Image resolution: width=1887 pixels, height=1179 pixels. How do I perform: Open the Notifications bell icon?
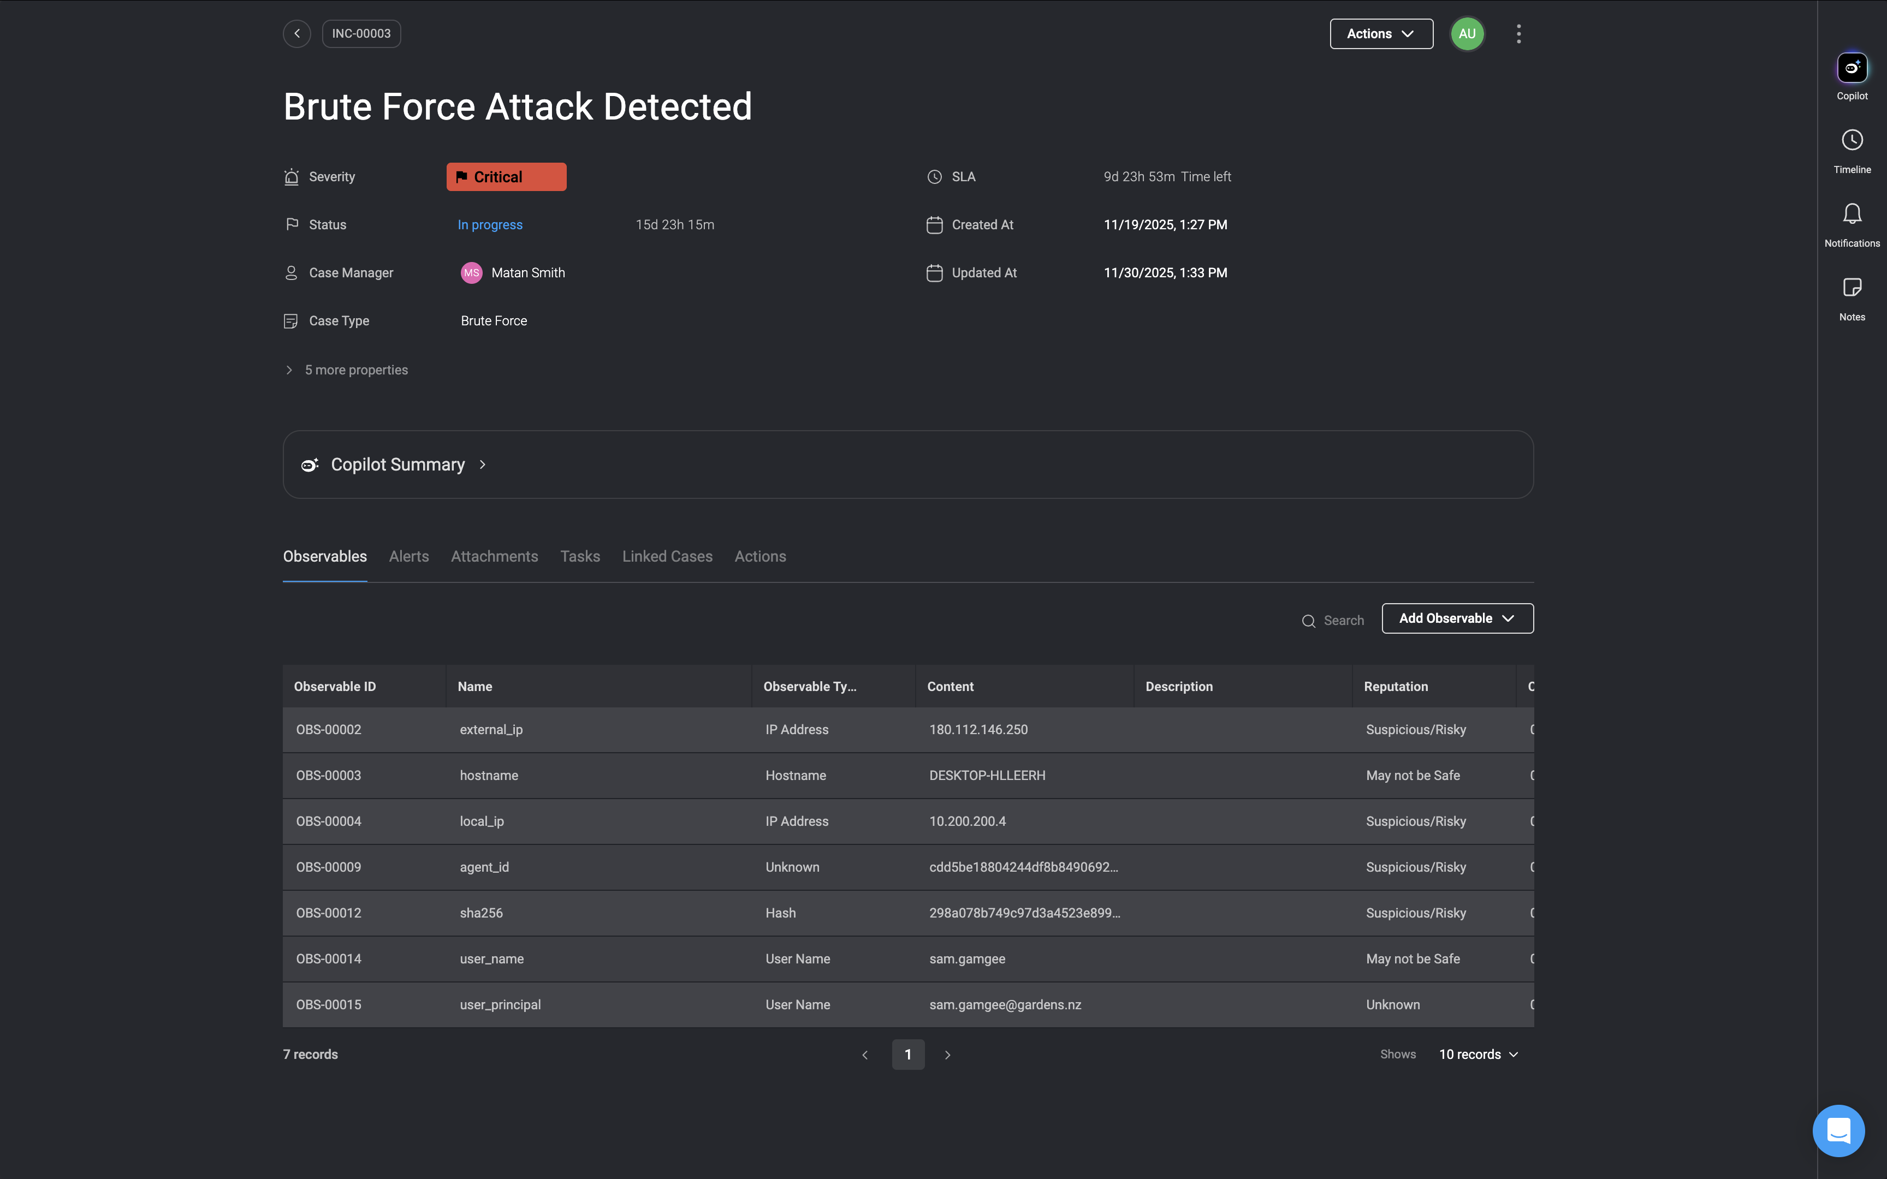[x=1852, y=213]
